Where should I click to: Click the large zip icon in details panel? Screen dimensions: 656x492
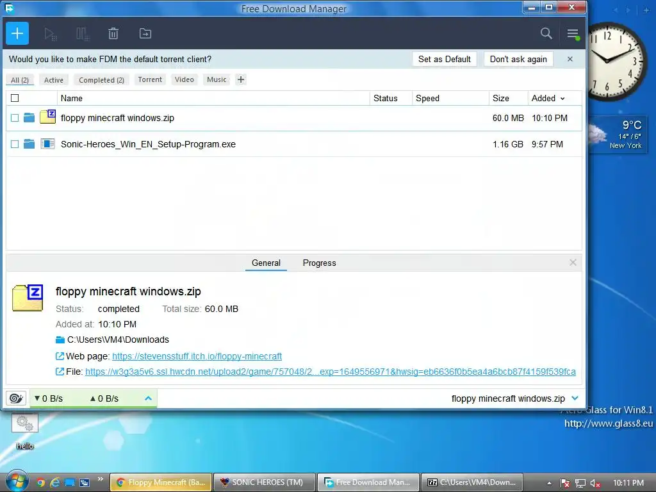(x=28, y=298)
